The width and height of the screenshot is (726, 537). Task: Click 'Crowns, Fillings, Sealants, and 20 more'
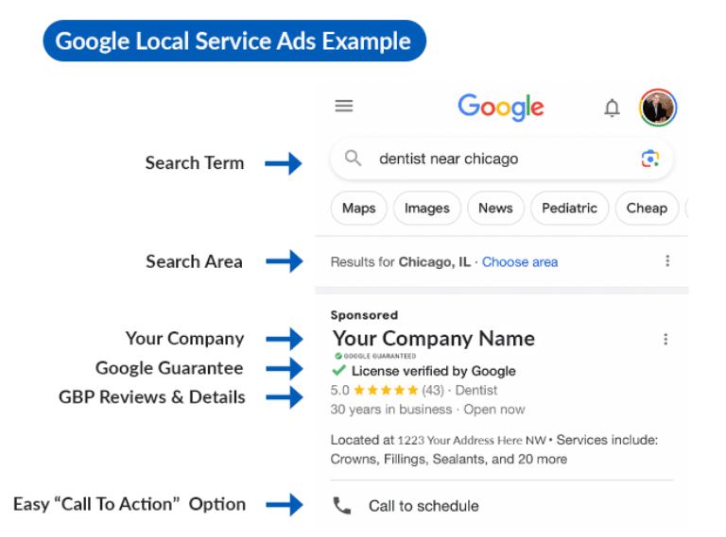tap(449, 459)
